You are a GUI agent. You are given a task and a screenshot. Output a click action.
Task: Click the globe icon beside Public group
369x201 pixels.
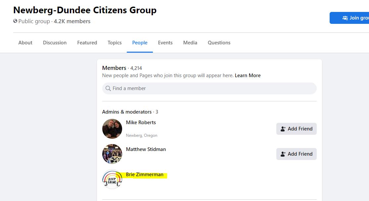point(15,21)
